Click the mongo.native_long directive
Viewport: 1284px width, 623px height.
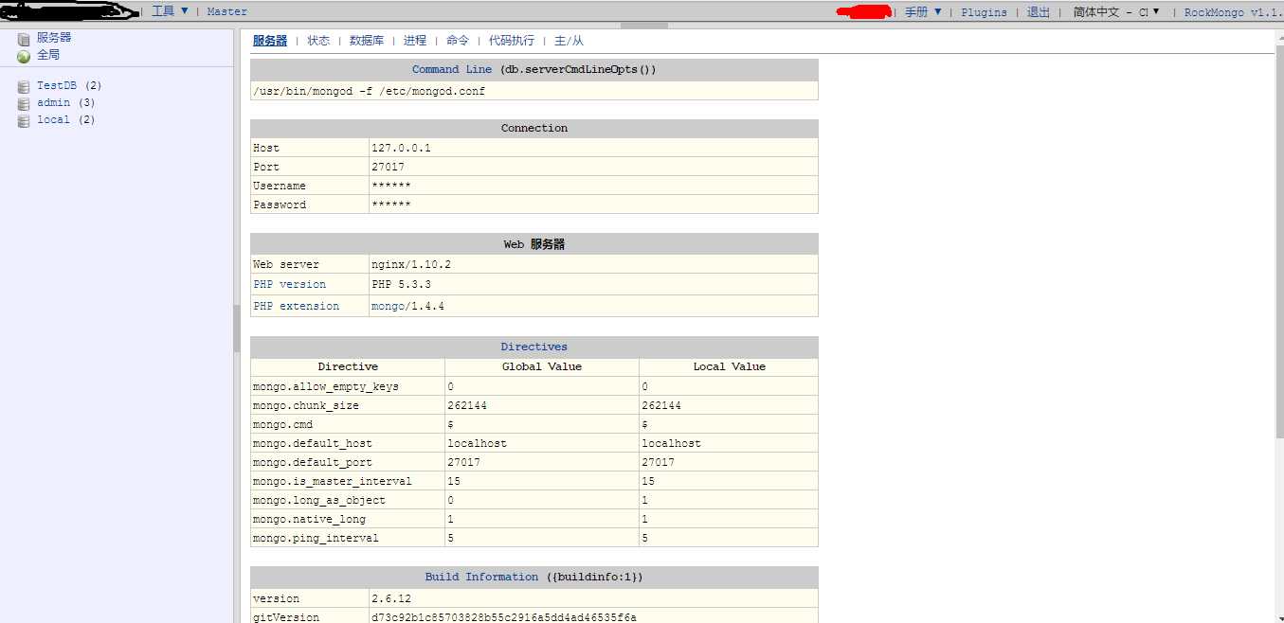pyautogui.click(x=309, y=519)
